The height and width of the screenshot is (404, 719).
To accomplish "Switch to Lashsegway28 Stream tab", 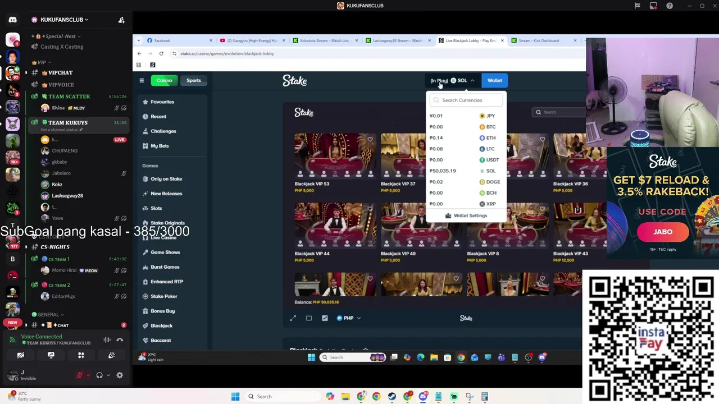I will pyautogui.click(x=397, y=40).
